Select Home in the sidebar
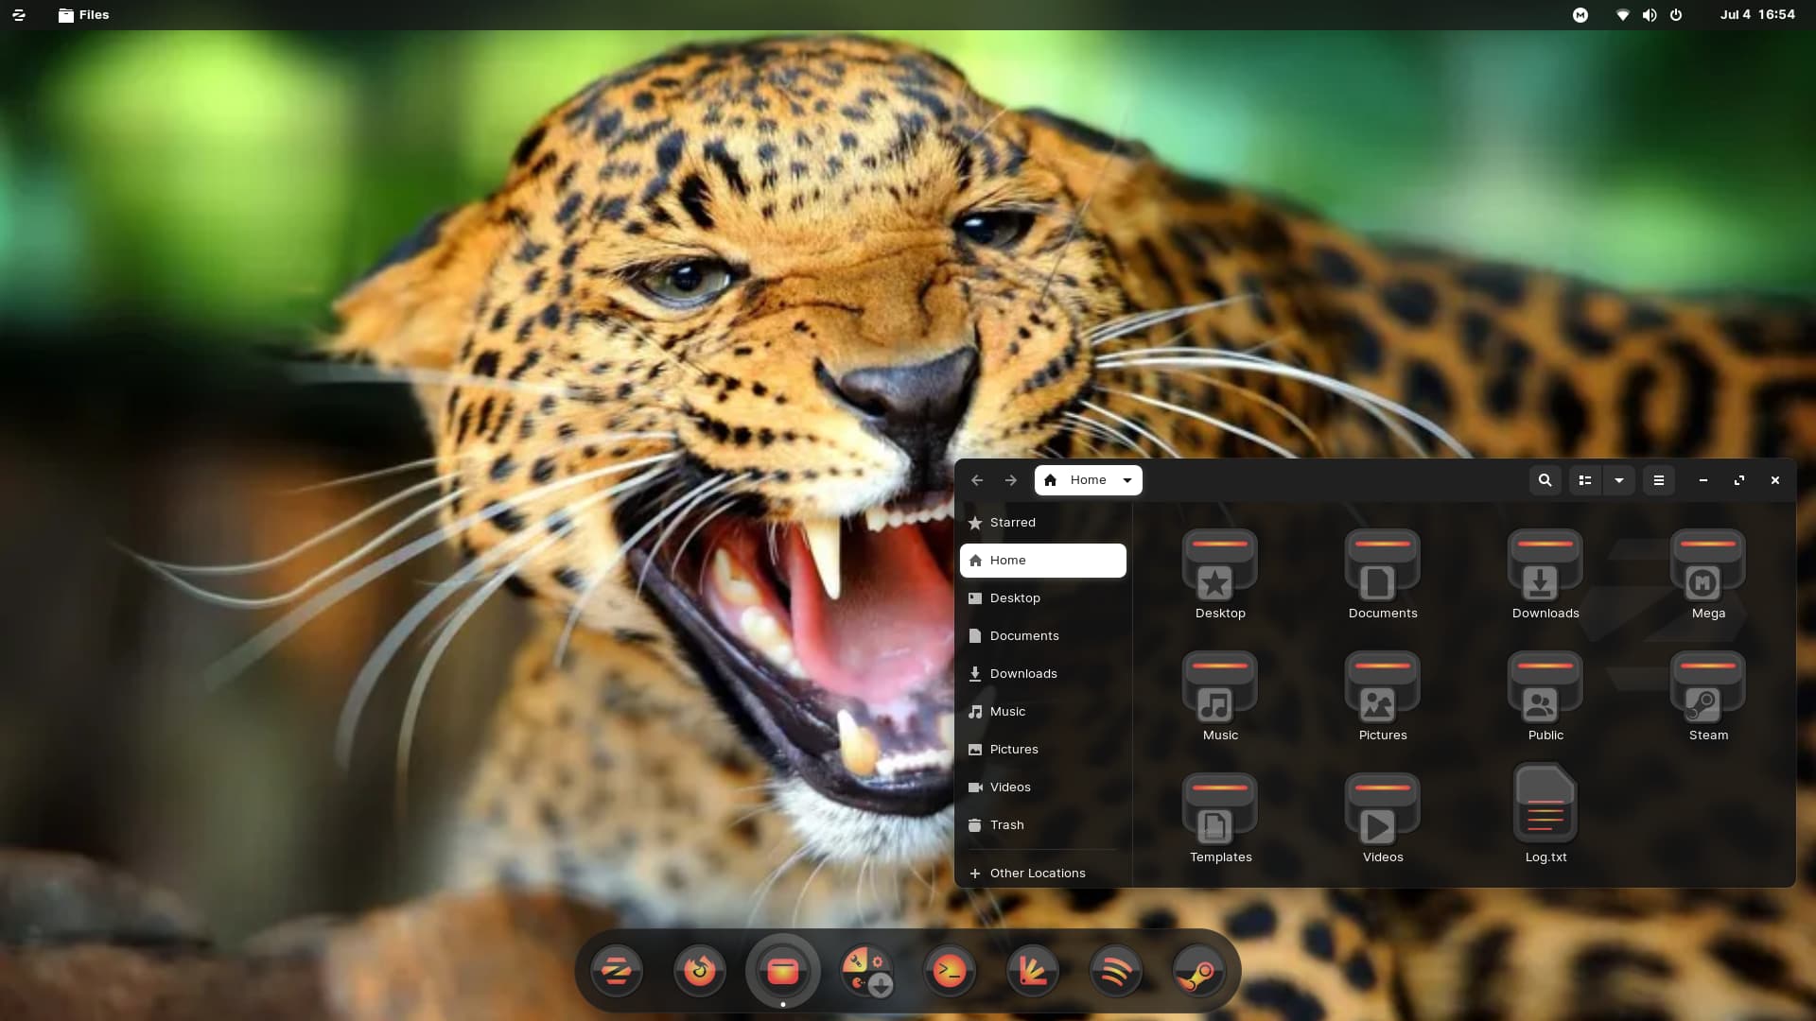Screen dimensions: 1816x1021 (x=1042, y=561)
